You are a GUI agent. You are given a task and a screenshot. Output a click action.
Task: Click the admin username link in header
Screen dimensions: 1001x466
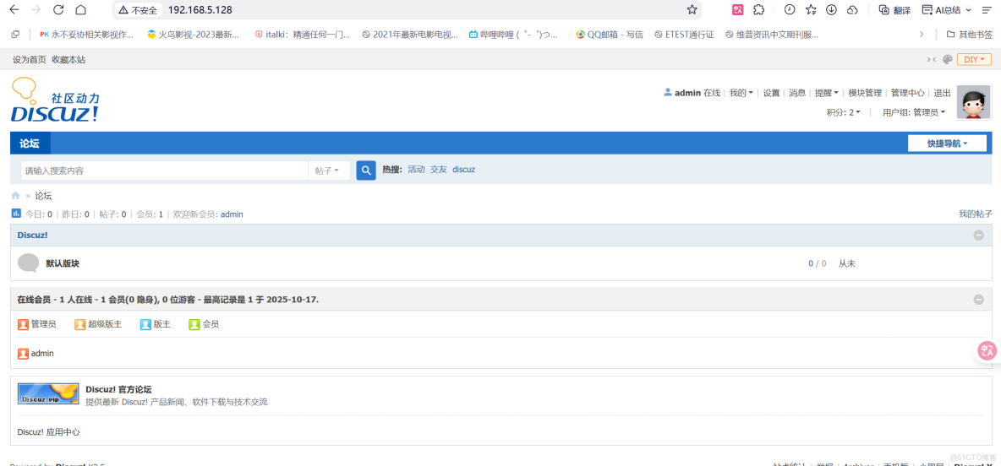click(687, 93)
